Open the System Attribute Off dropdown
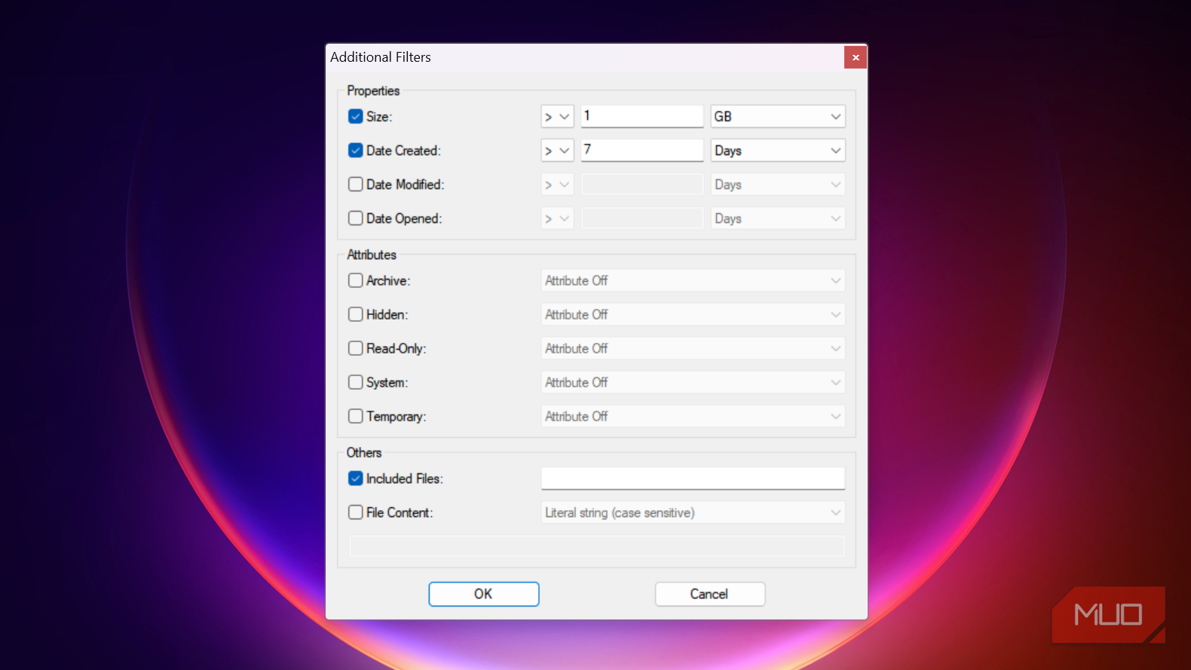This screenshot has height=670, width=1191. pos(693,382)
